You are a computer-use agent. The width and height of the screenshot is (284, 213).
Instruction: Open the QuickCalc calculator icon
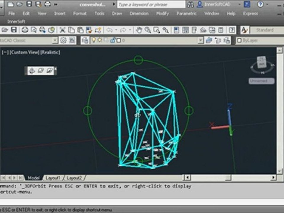click(221, 30)
